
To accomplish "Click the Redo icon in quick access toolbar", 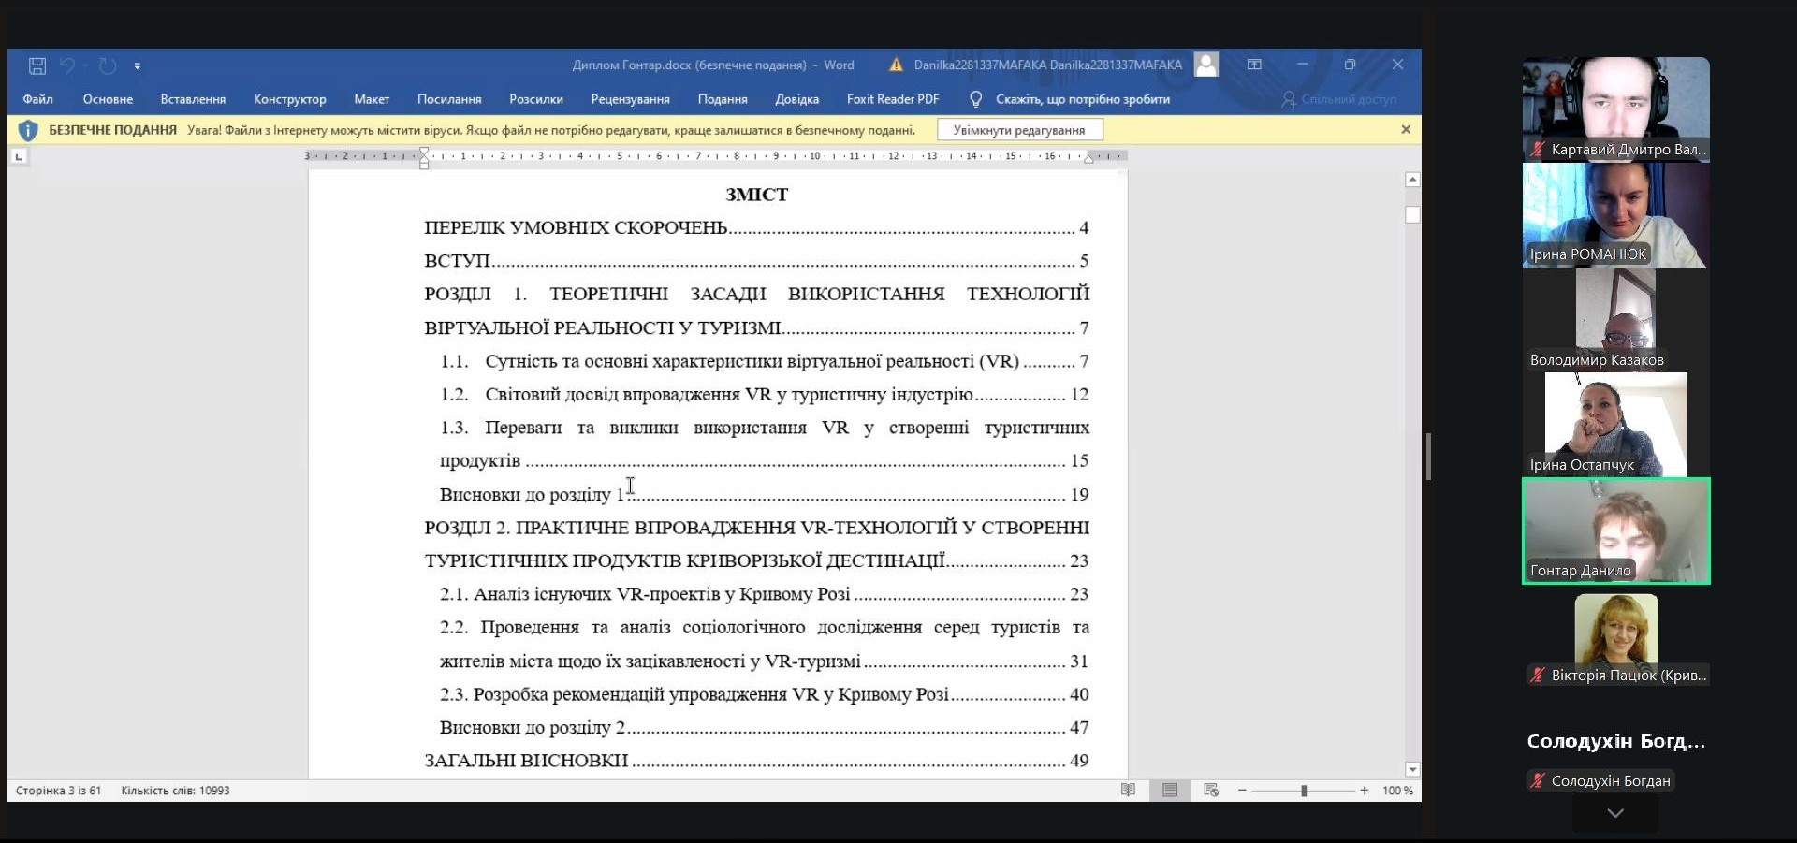I will tap(109, 65).
